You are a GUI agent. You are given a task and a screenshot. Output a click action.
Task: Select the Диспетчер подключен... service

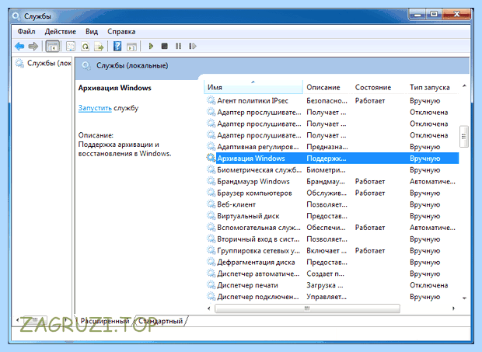[x=332, y=297]
